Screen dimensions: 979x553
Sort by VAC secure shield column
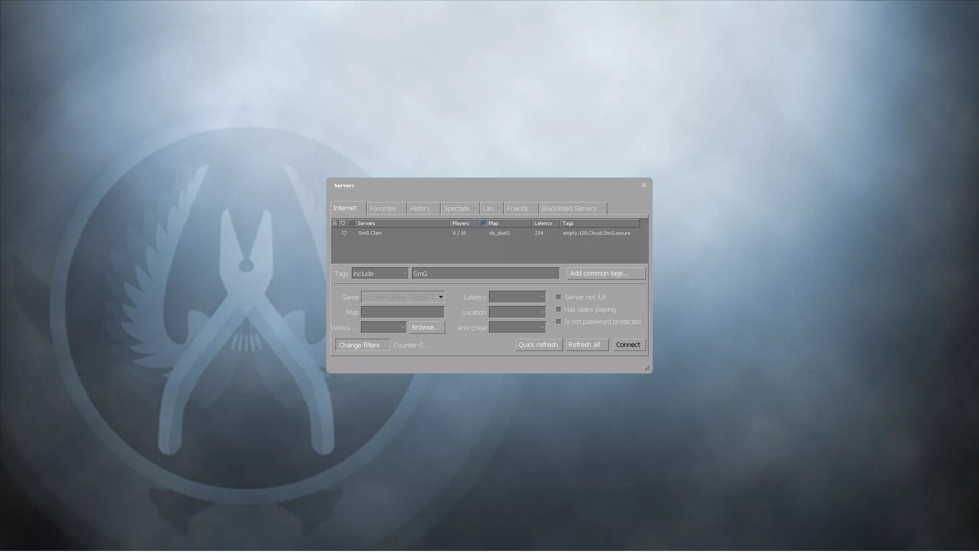(x=343, y=223)
